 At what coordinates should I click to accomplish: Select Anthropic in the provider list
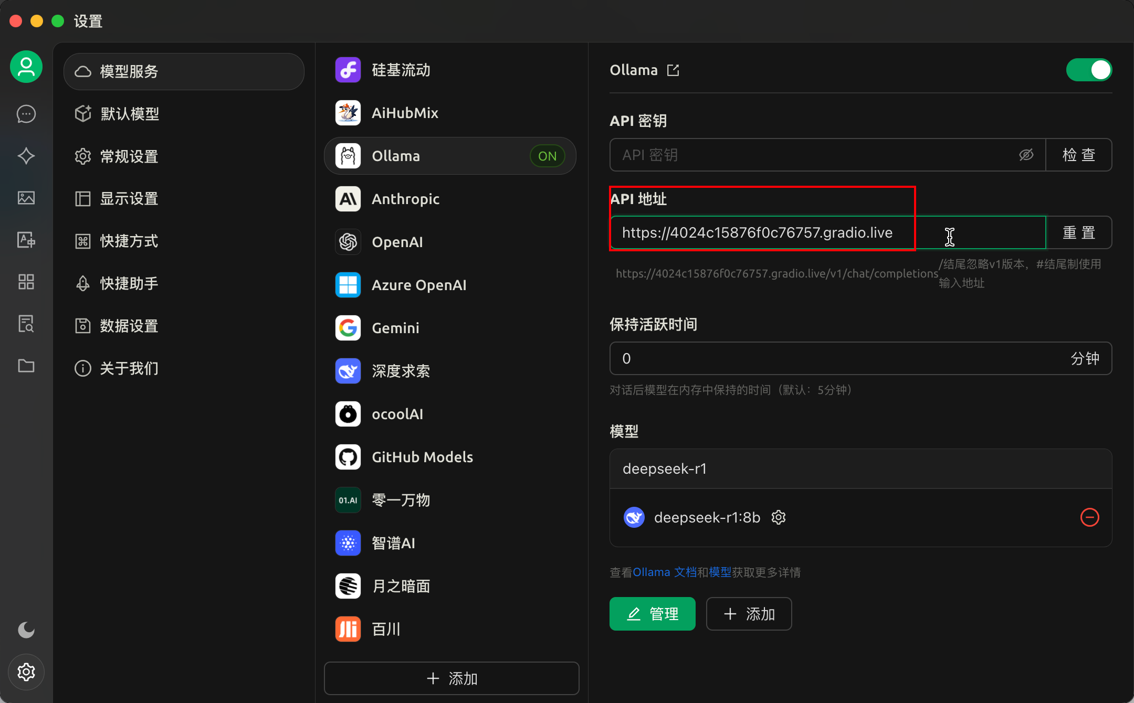coord(405,199)
